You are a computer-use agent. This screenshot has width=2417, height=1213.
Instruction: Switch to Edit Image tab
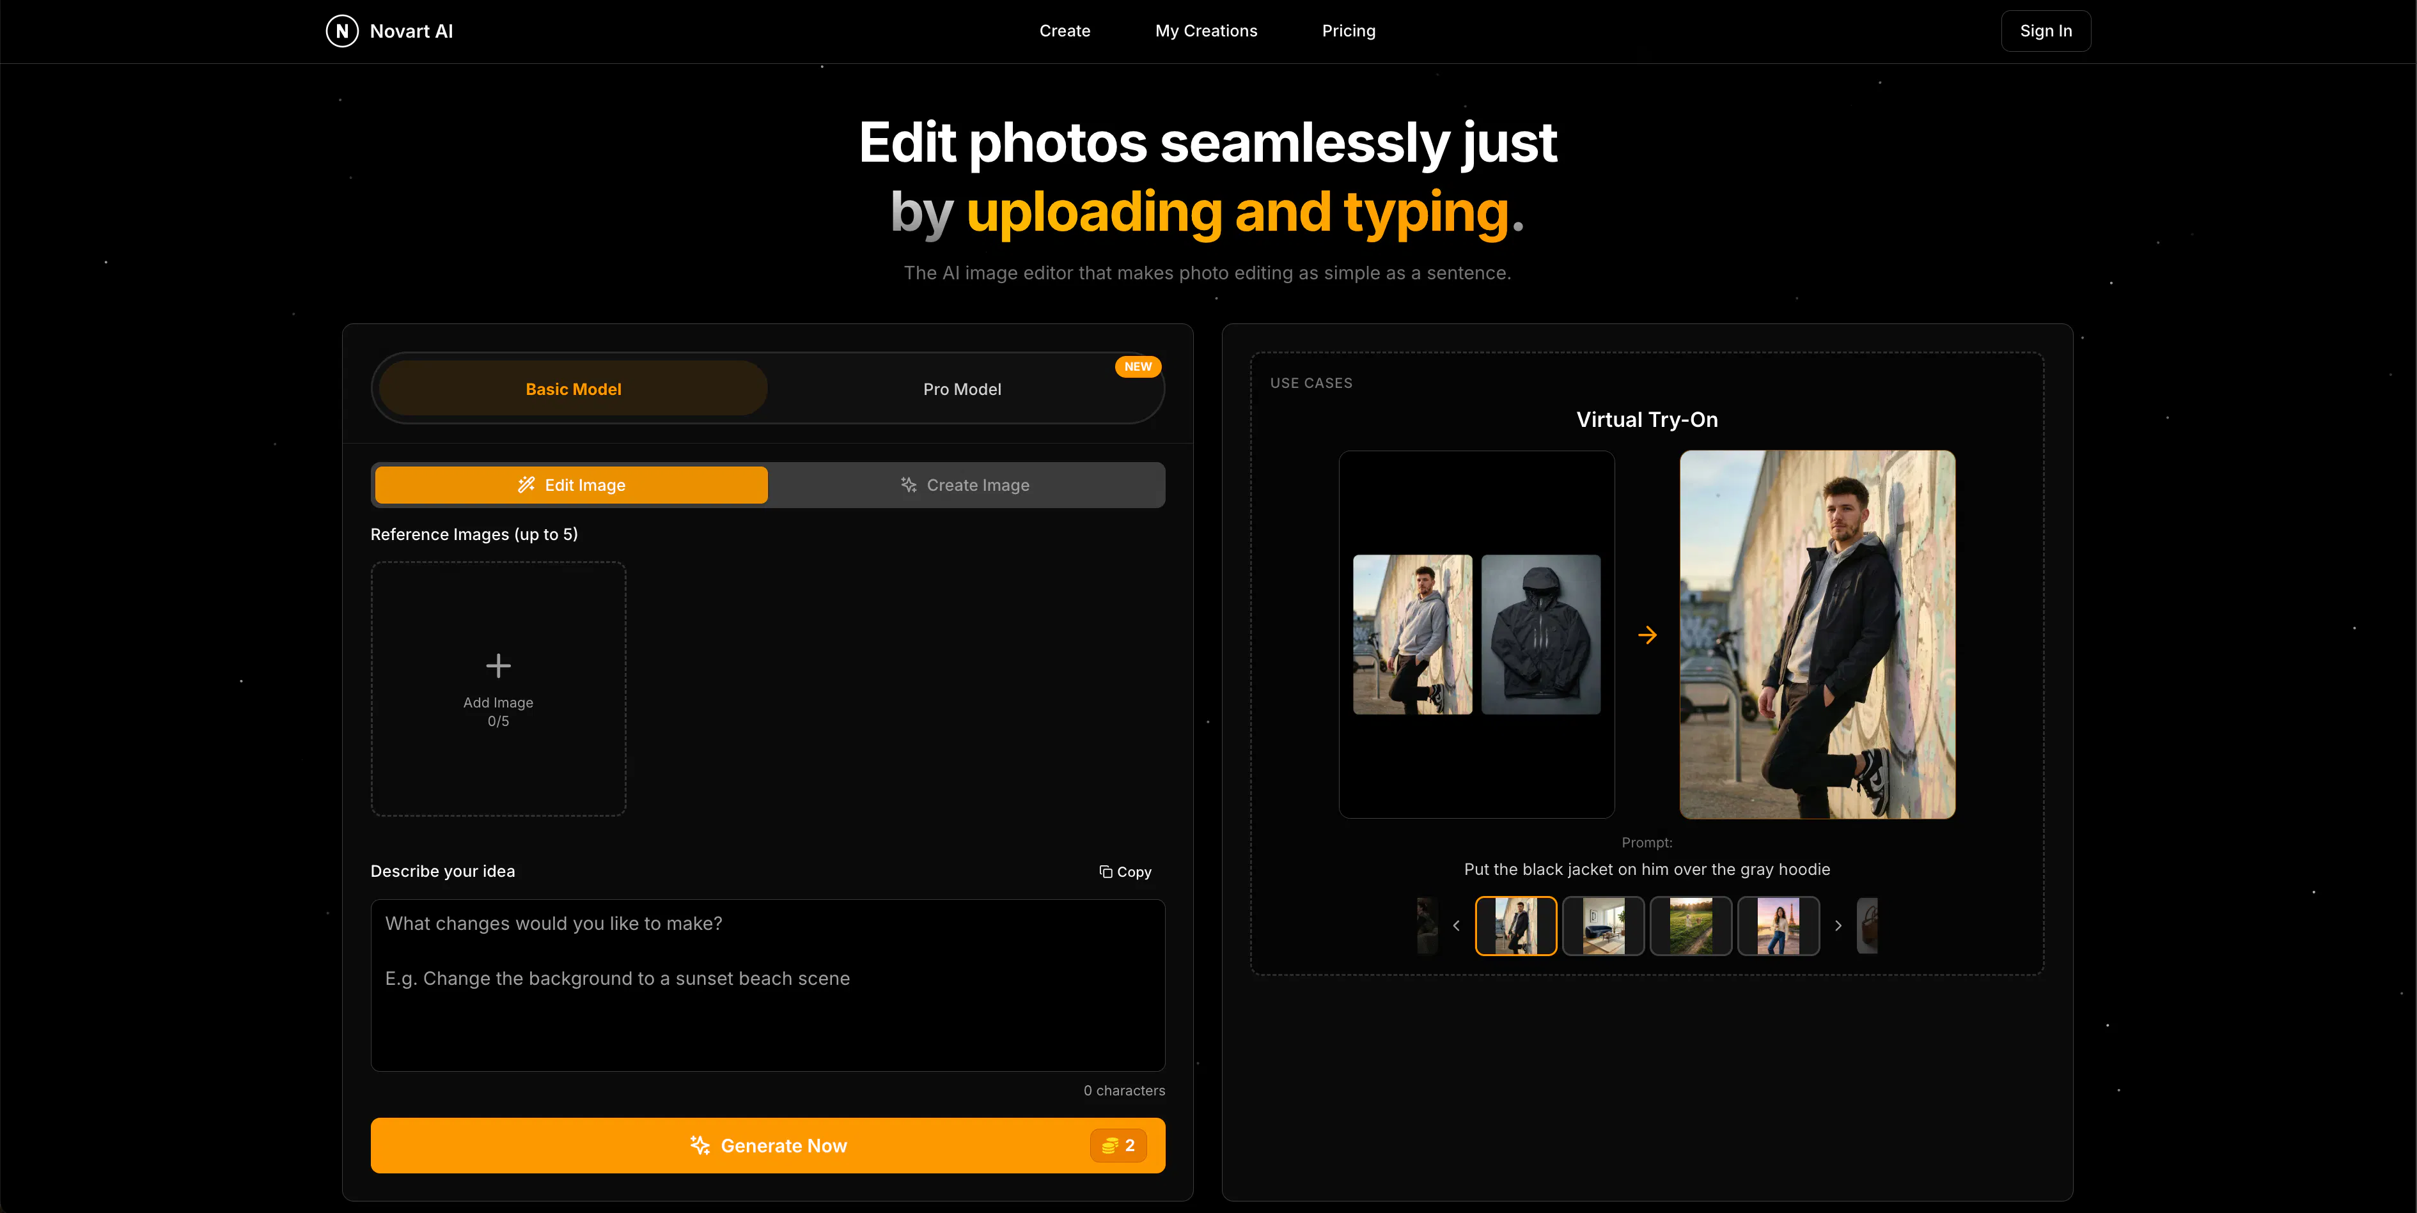[x=572, y=485]
